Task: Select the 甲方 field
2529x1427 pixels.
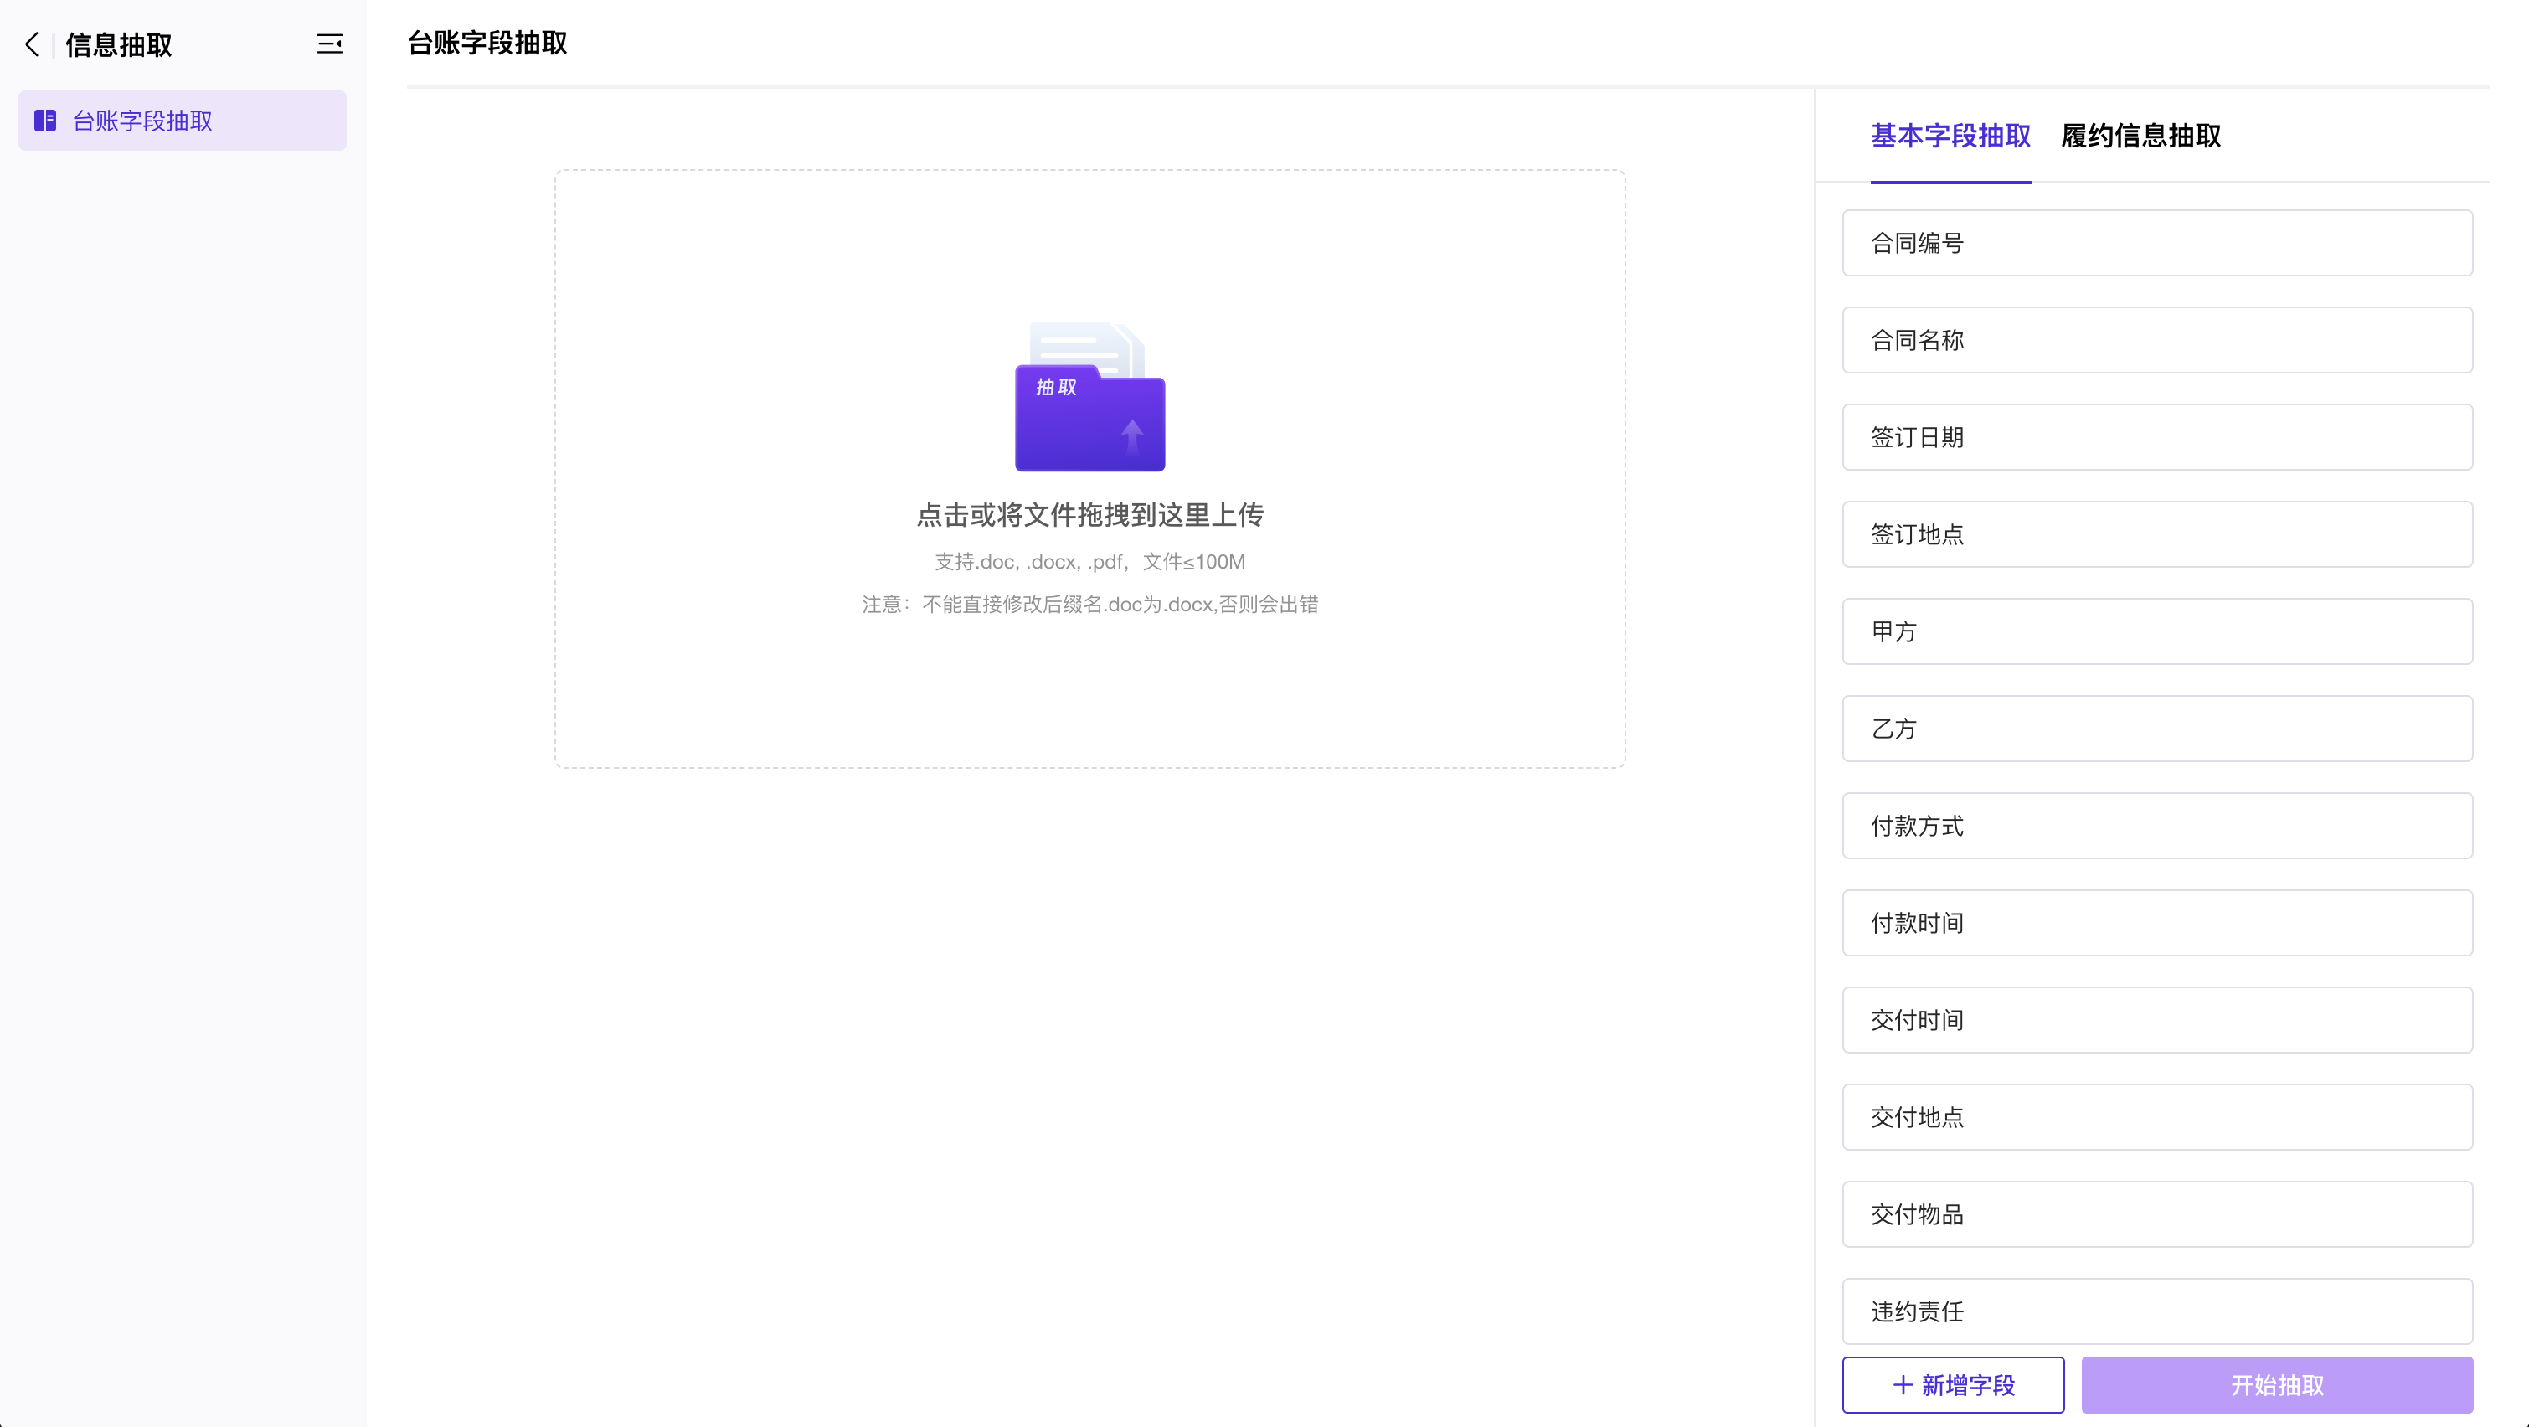Action: (x=2157, y=631)
